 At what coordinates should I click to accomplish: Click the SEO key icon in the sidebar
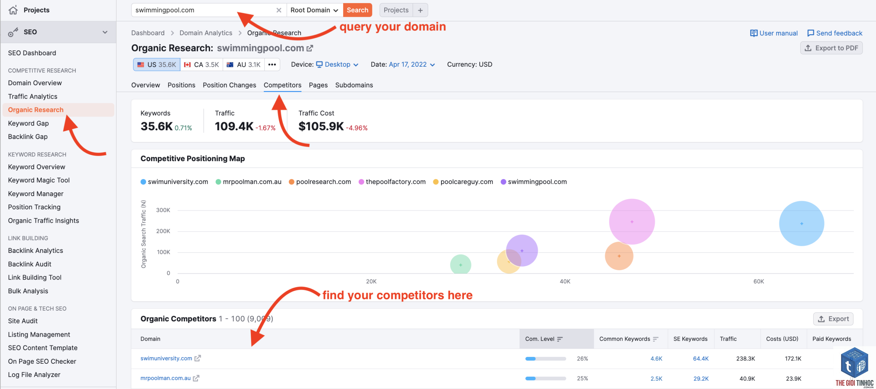[13, 32]
